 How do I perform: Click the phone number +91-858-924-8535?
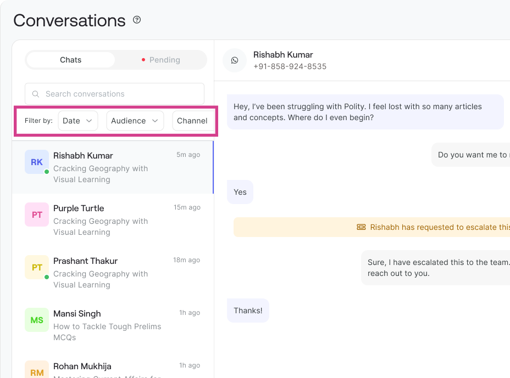click(290, 66)
